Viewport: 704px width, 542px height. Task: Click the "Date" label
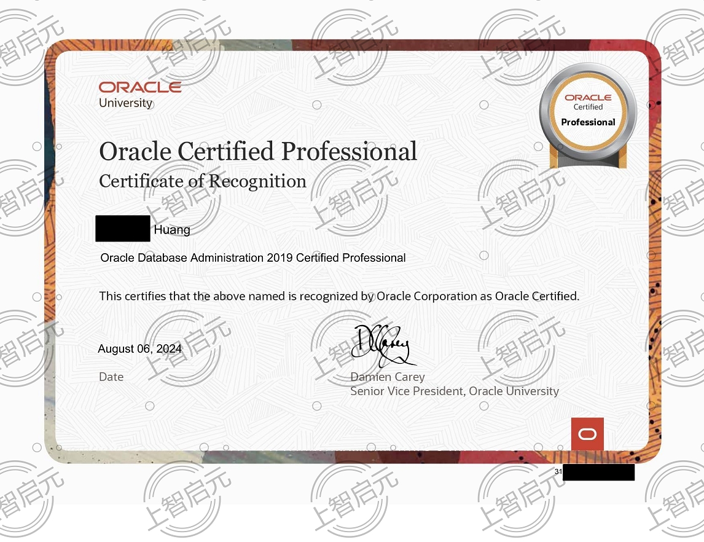[x=111, y=377]
